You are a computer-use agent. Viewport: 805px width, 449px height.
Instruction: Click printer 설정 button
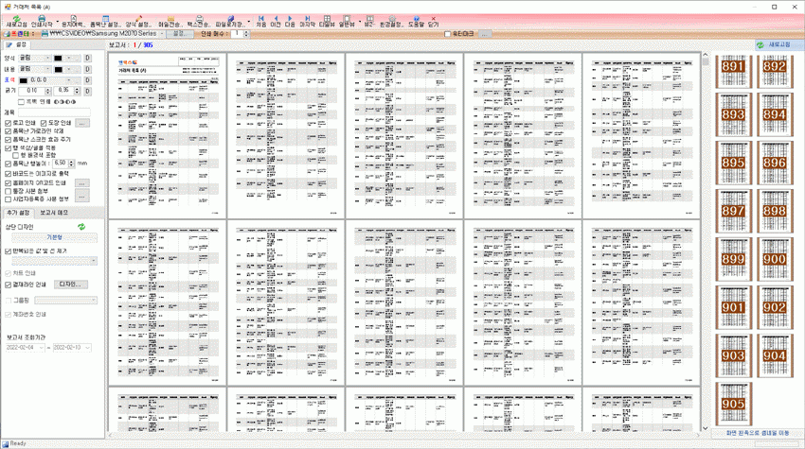(180, 34)
